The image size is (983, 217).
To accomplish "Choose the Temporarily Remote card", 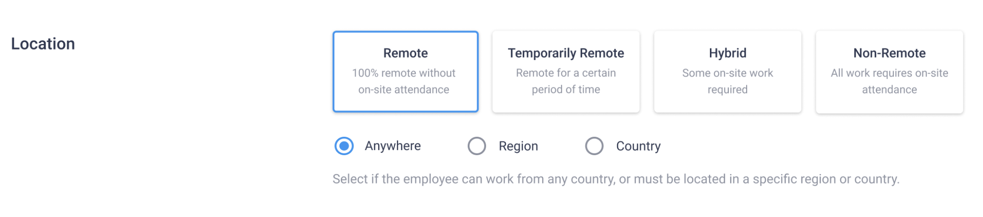I will (x=566, y=72).
